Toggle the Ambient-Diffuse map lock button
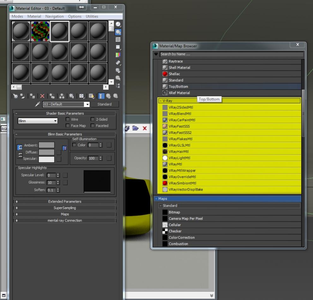 click(x=64, y=148)
